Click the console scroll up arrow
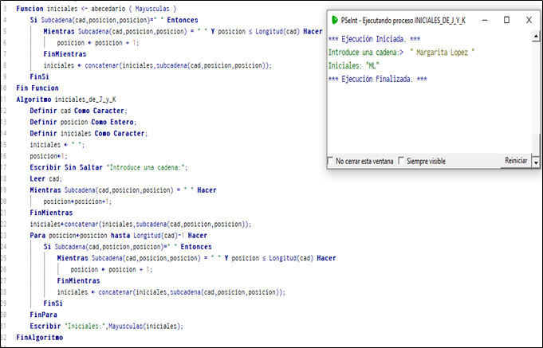The image size is (543, 348). click(x=536, y=35)
